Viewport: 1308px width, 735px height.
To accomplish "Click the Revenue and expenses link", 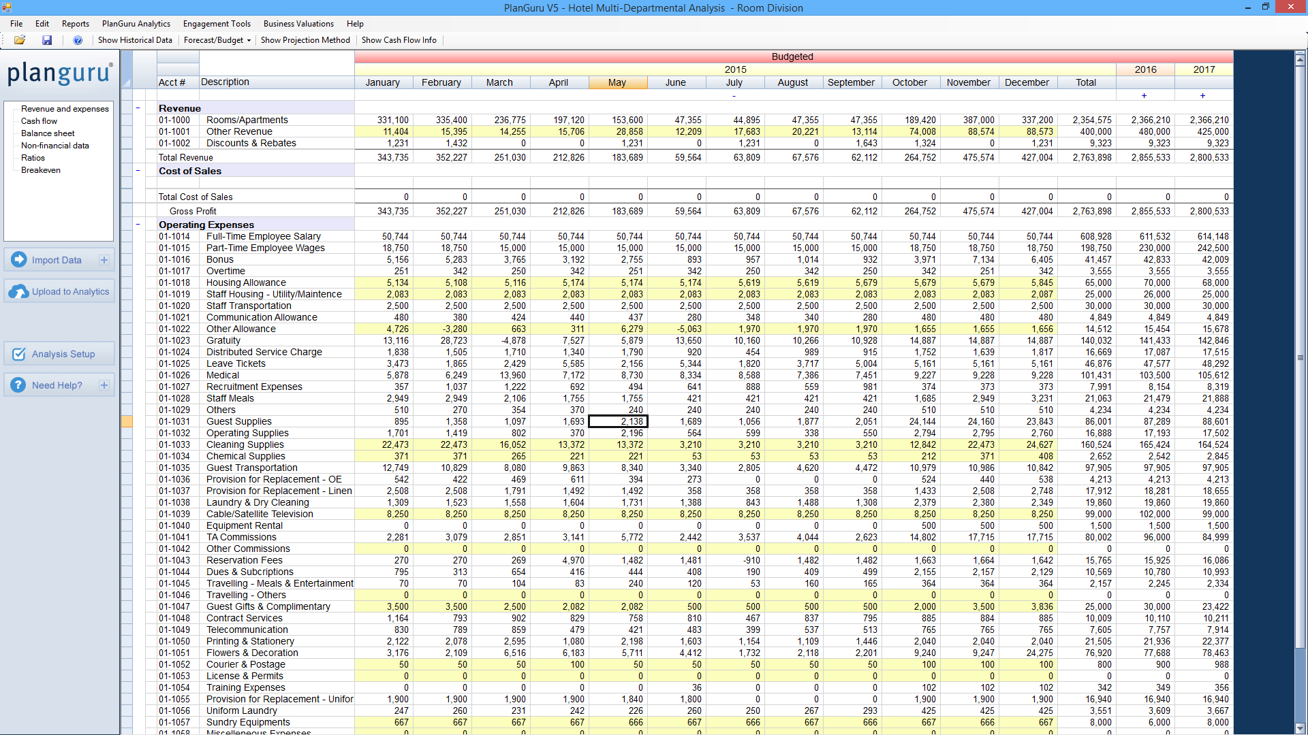I will [65, 109].
